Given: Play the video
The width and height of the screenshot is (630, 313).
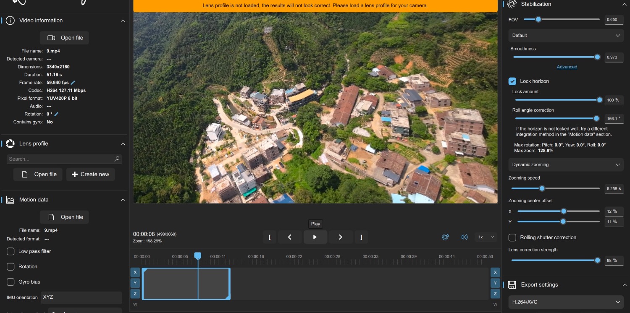Looking at the screenshot, I should [315, 237].
